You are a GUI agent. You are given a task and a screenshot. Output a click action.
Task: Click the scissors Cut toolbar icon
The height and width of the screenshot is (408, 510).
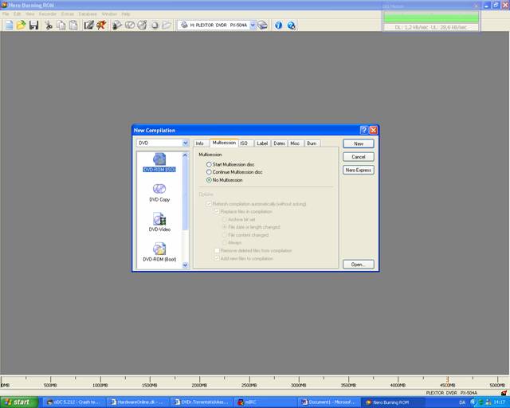[49, 25]
